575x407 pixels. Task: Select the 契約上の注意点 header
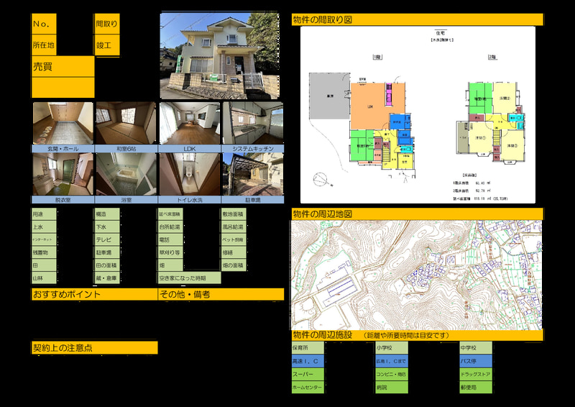[94, 347]
